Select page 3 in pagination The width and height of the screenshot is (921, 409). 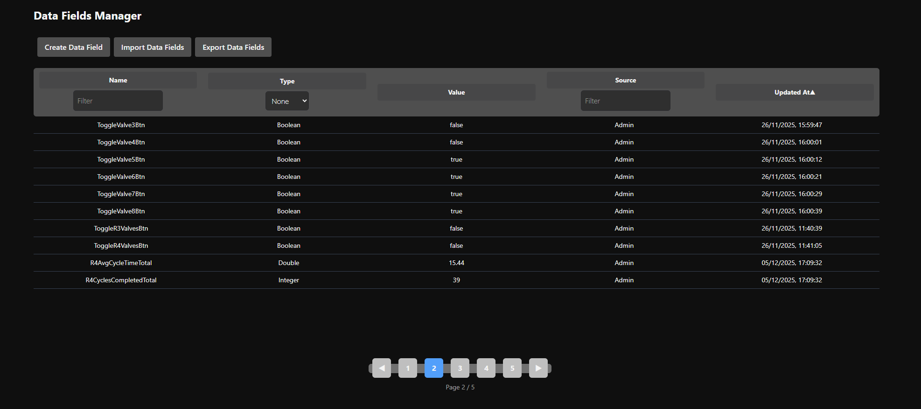pyautogui.click(x=460, y=368)
